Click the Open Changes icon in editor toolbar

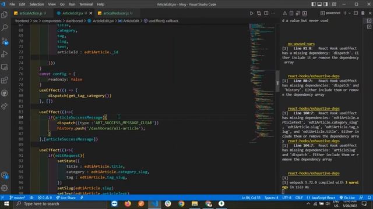pos(259,13)
